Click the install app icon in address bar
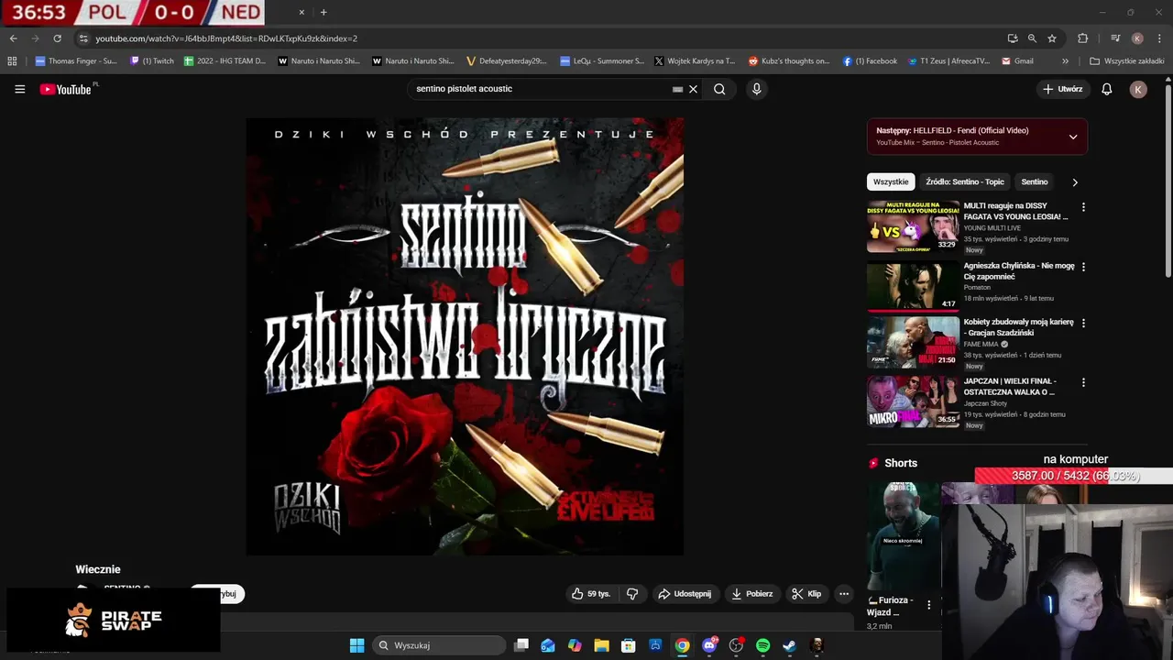The width and height of the screenshot is (1173, 660). [1012, 38]
